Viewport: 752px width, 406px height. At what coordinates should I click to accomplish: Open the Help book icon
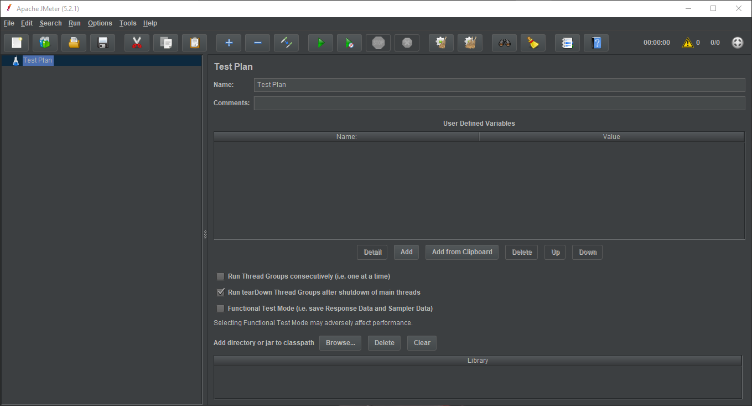596,42
